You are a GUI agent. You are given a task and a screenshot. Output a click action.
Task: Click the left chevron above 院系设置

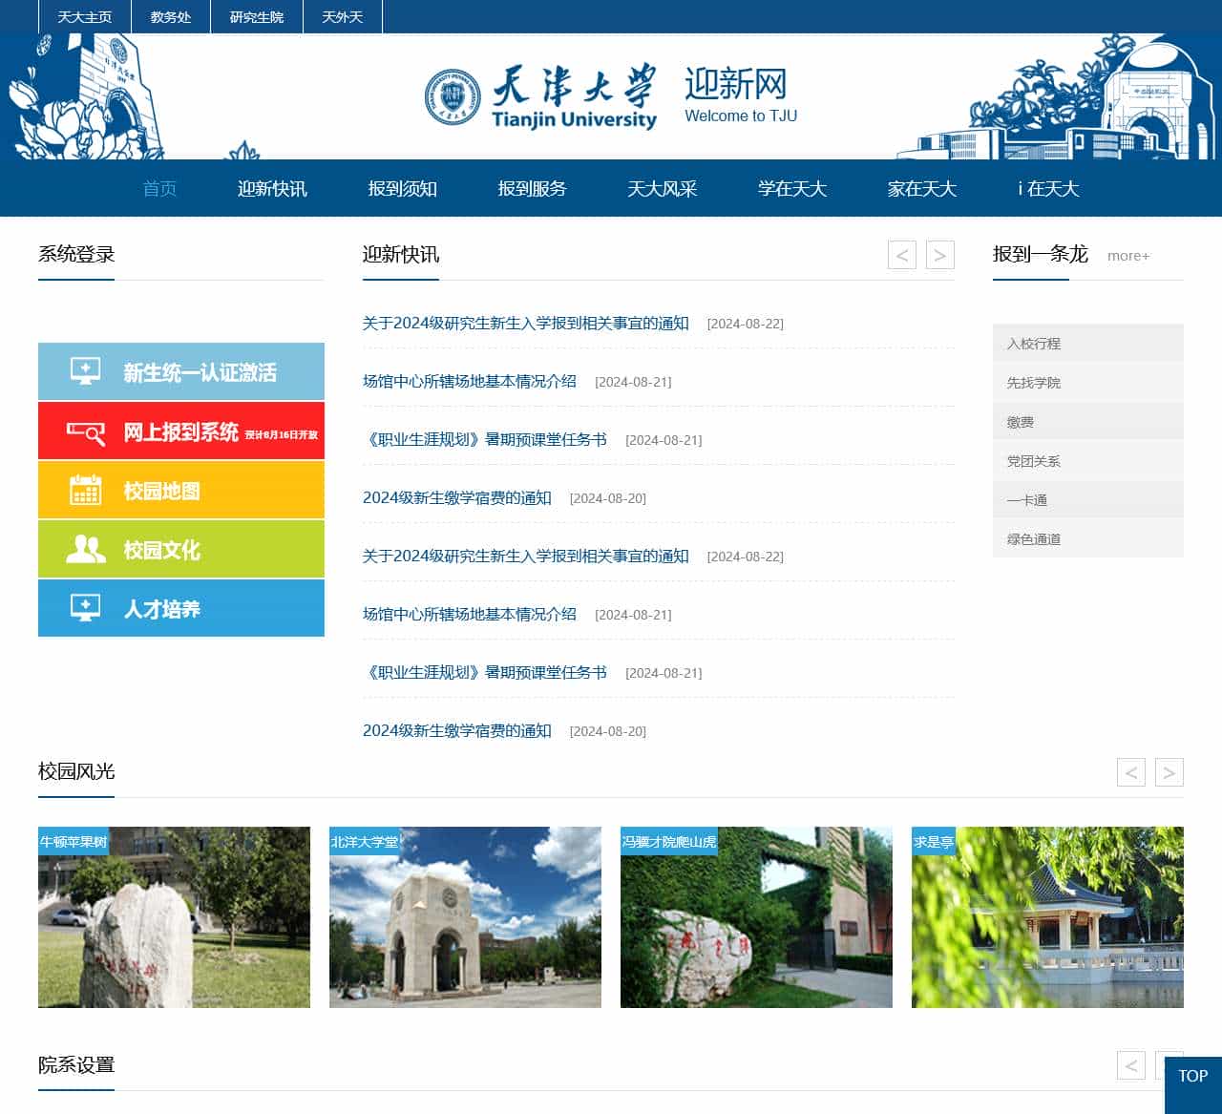click(x=1131, y=1065)
